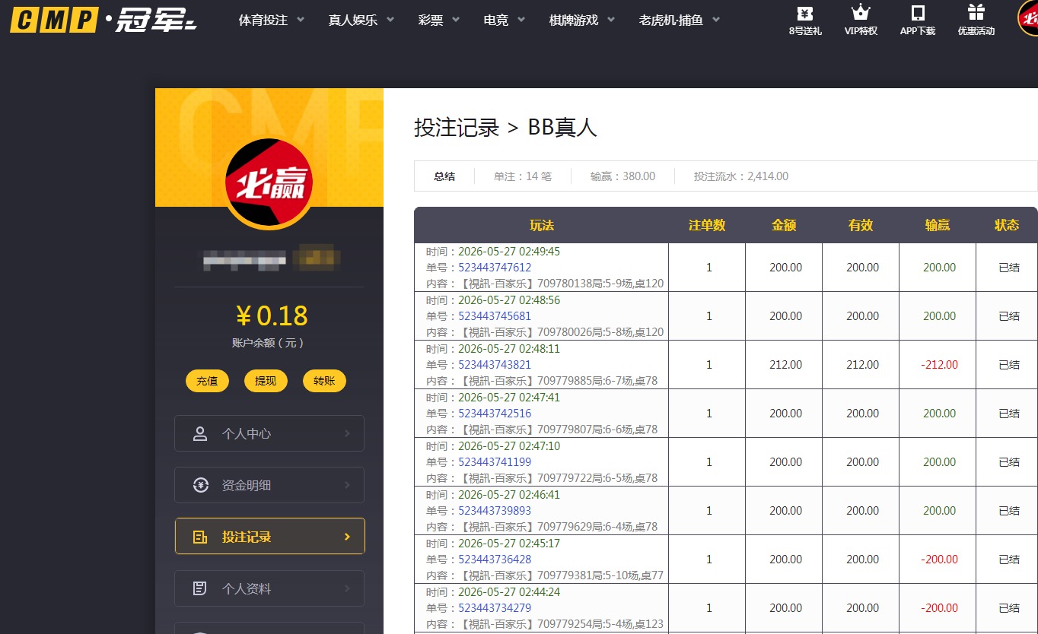Click the 有效 column header
The height and width of the screenshot is (634, 1038).
pyautogui.click(x=861, y=225)
